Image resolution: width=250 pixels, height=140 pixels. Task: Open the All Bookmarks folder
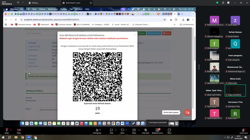[187, 24]
